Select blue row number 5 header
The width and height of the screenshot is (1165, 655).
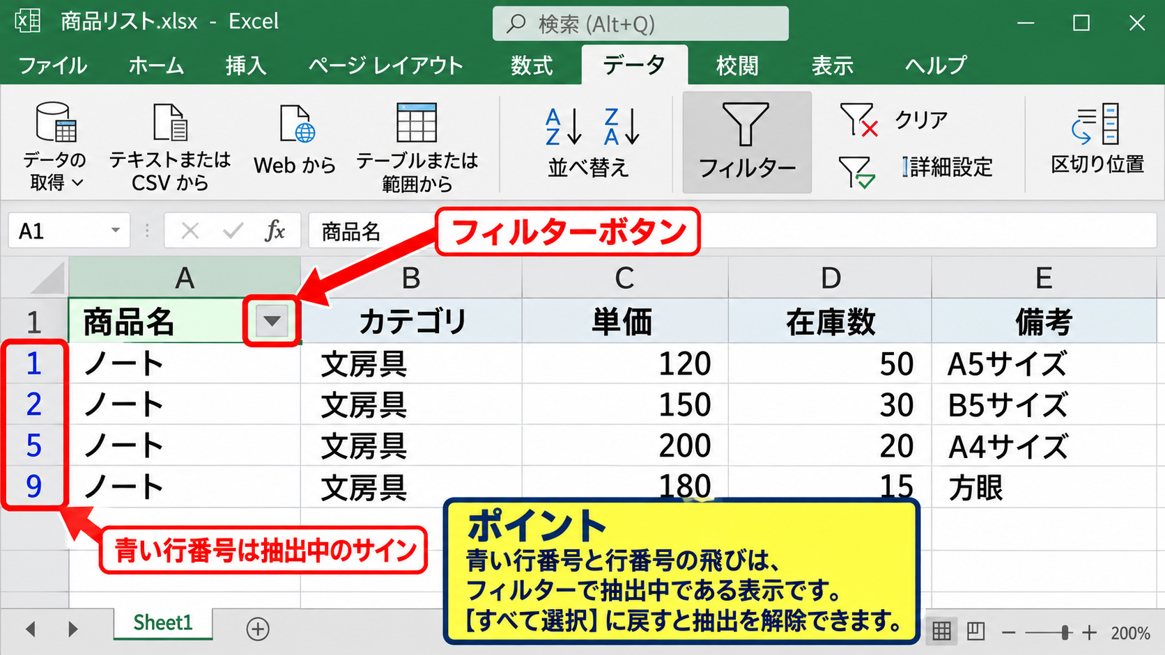33,445
